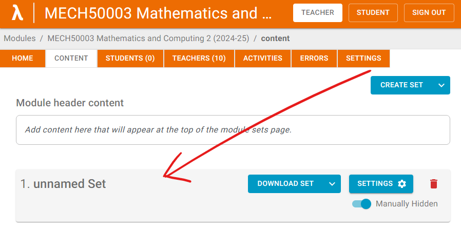Switch to Student view
This screenshot has height=228, width=461.
pos(373,13)
